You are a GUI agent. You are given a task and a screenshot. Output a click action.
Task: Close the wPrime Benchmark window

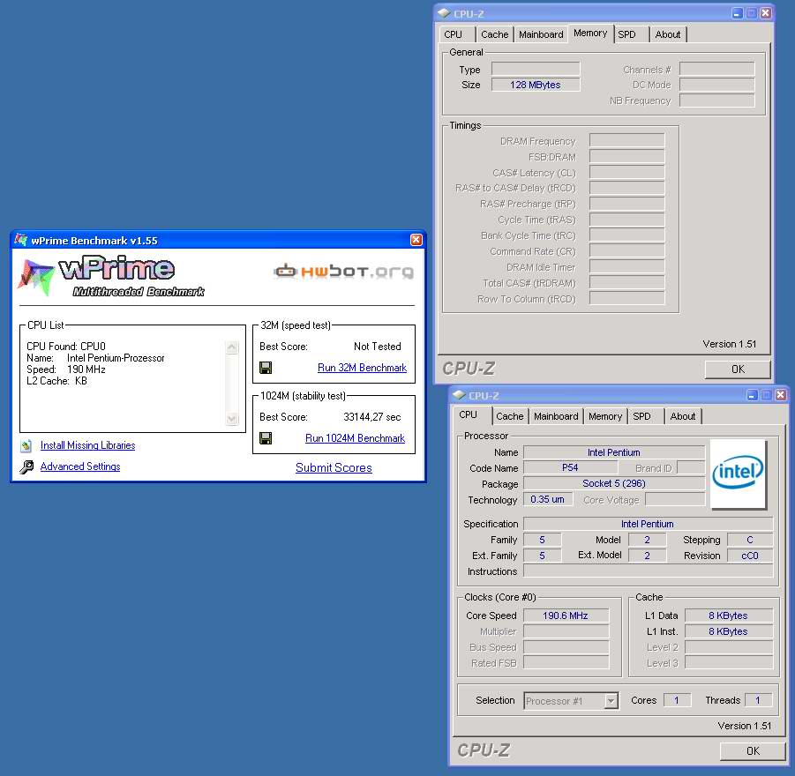point(416,240)
